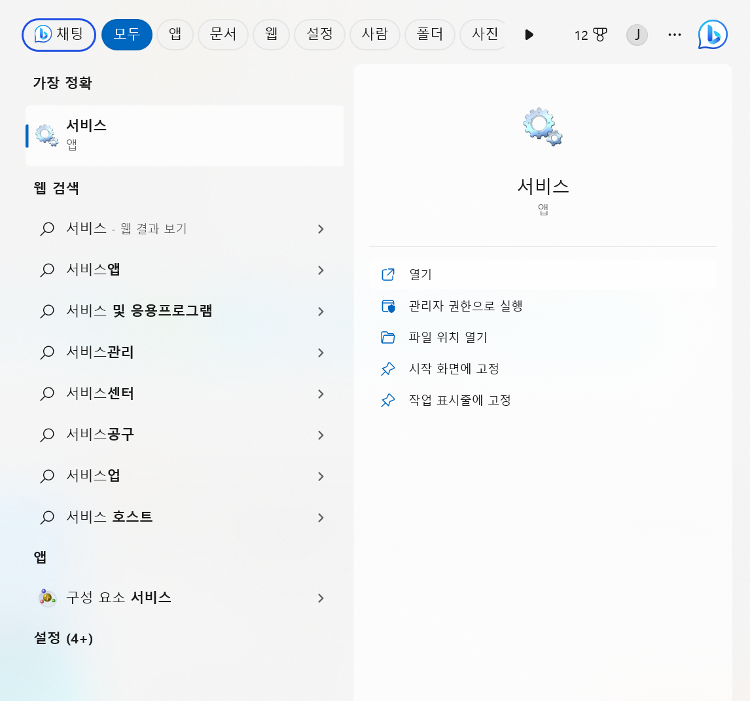Click the 서비스센터 suggestion text
The width and height of the screenshot is (750, 701).
[x=100, y=393]
